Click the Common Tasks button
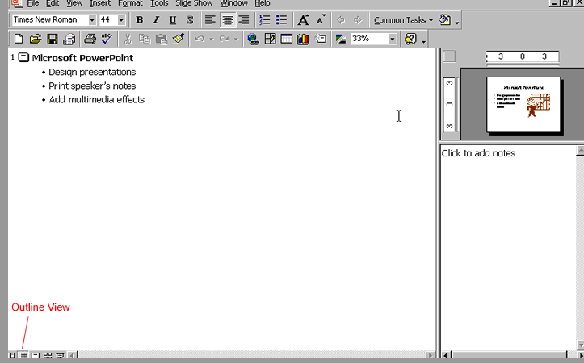The image size is (584, 363). point(403,19)
